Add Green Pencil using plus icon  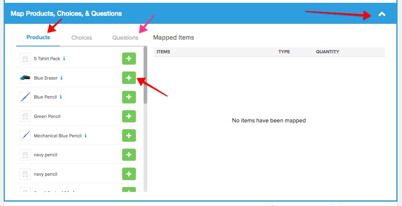(129, 116)
